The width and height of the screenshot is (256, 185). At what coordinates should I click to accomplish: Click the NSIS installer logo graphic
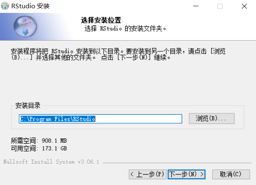pos(25,26)
